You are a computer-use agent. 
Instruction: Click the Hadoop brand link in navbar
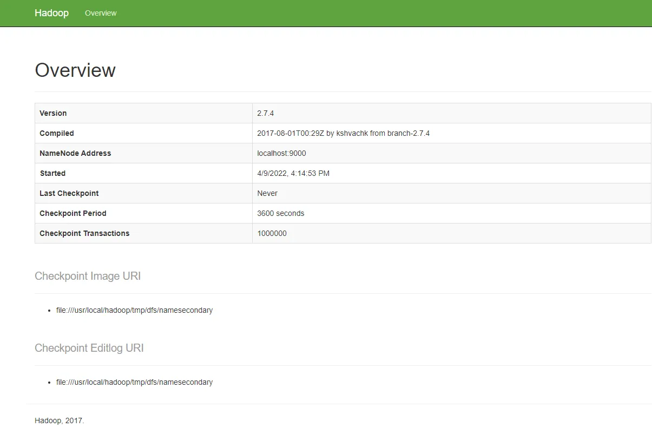(51, 13)
